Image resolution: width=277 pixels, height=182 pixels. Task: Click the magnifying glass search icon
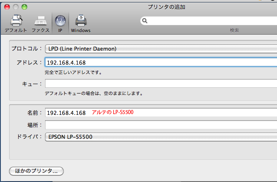tap(145, 21)
